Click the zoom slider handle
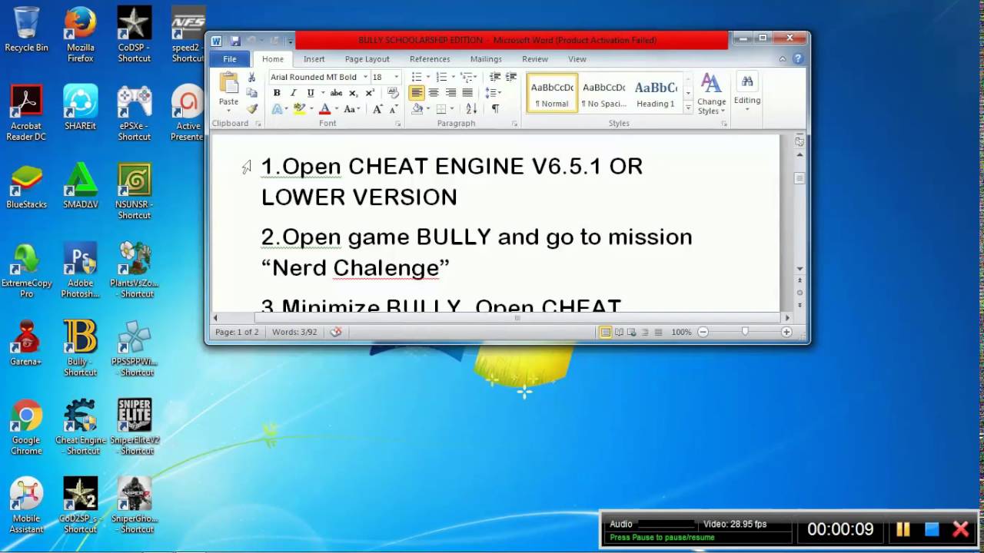 (x=745, y=332)
